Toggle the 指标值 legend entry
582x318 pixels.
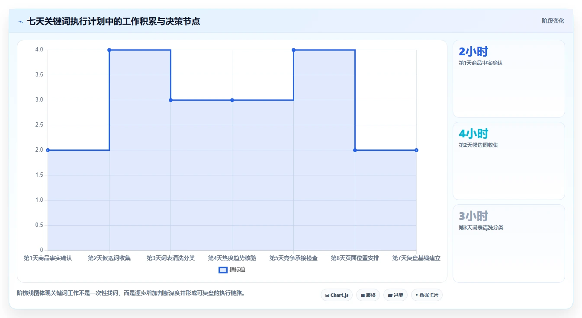click(232, 270)
